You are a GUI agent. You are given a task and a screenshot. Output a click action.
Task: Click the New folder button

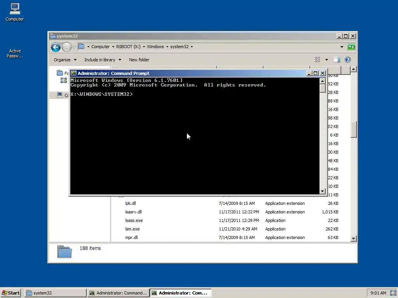[x=139, y=60]
